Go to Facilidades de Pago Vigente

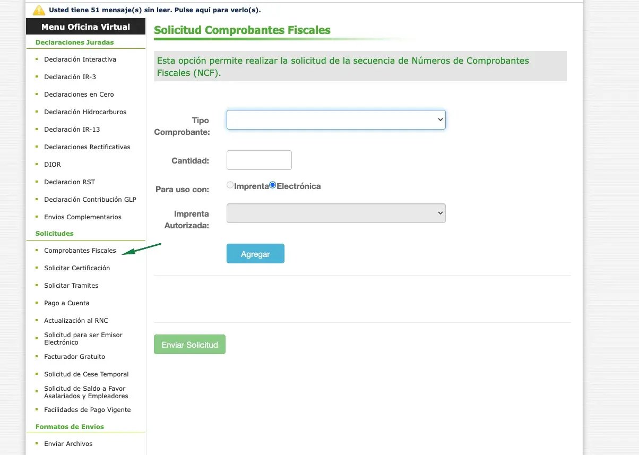pos(88,410)
